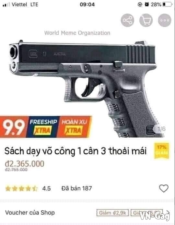Open the three-dots more menu
Viewport: 175px width, 225px height.
165,20
